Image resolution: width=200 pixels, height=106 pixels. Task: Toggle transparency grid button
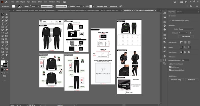pos(189,42)
